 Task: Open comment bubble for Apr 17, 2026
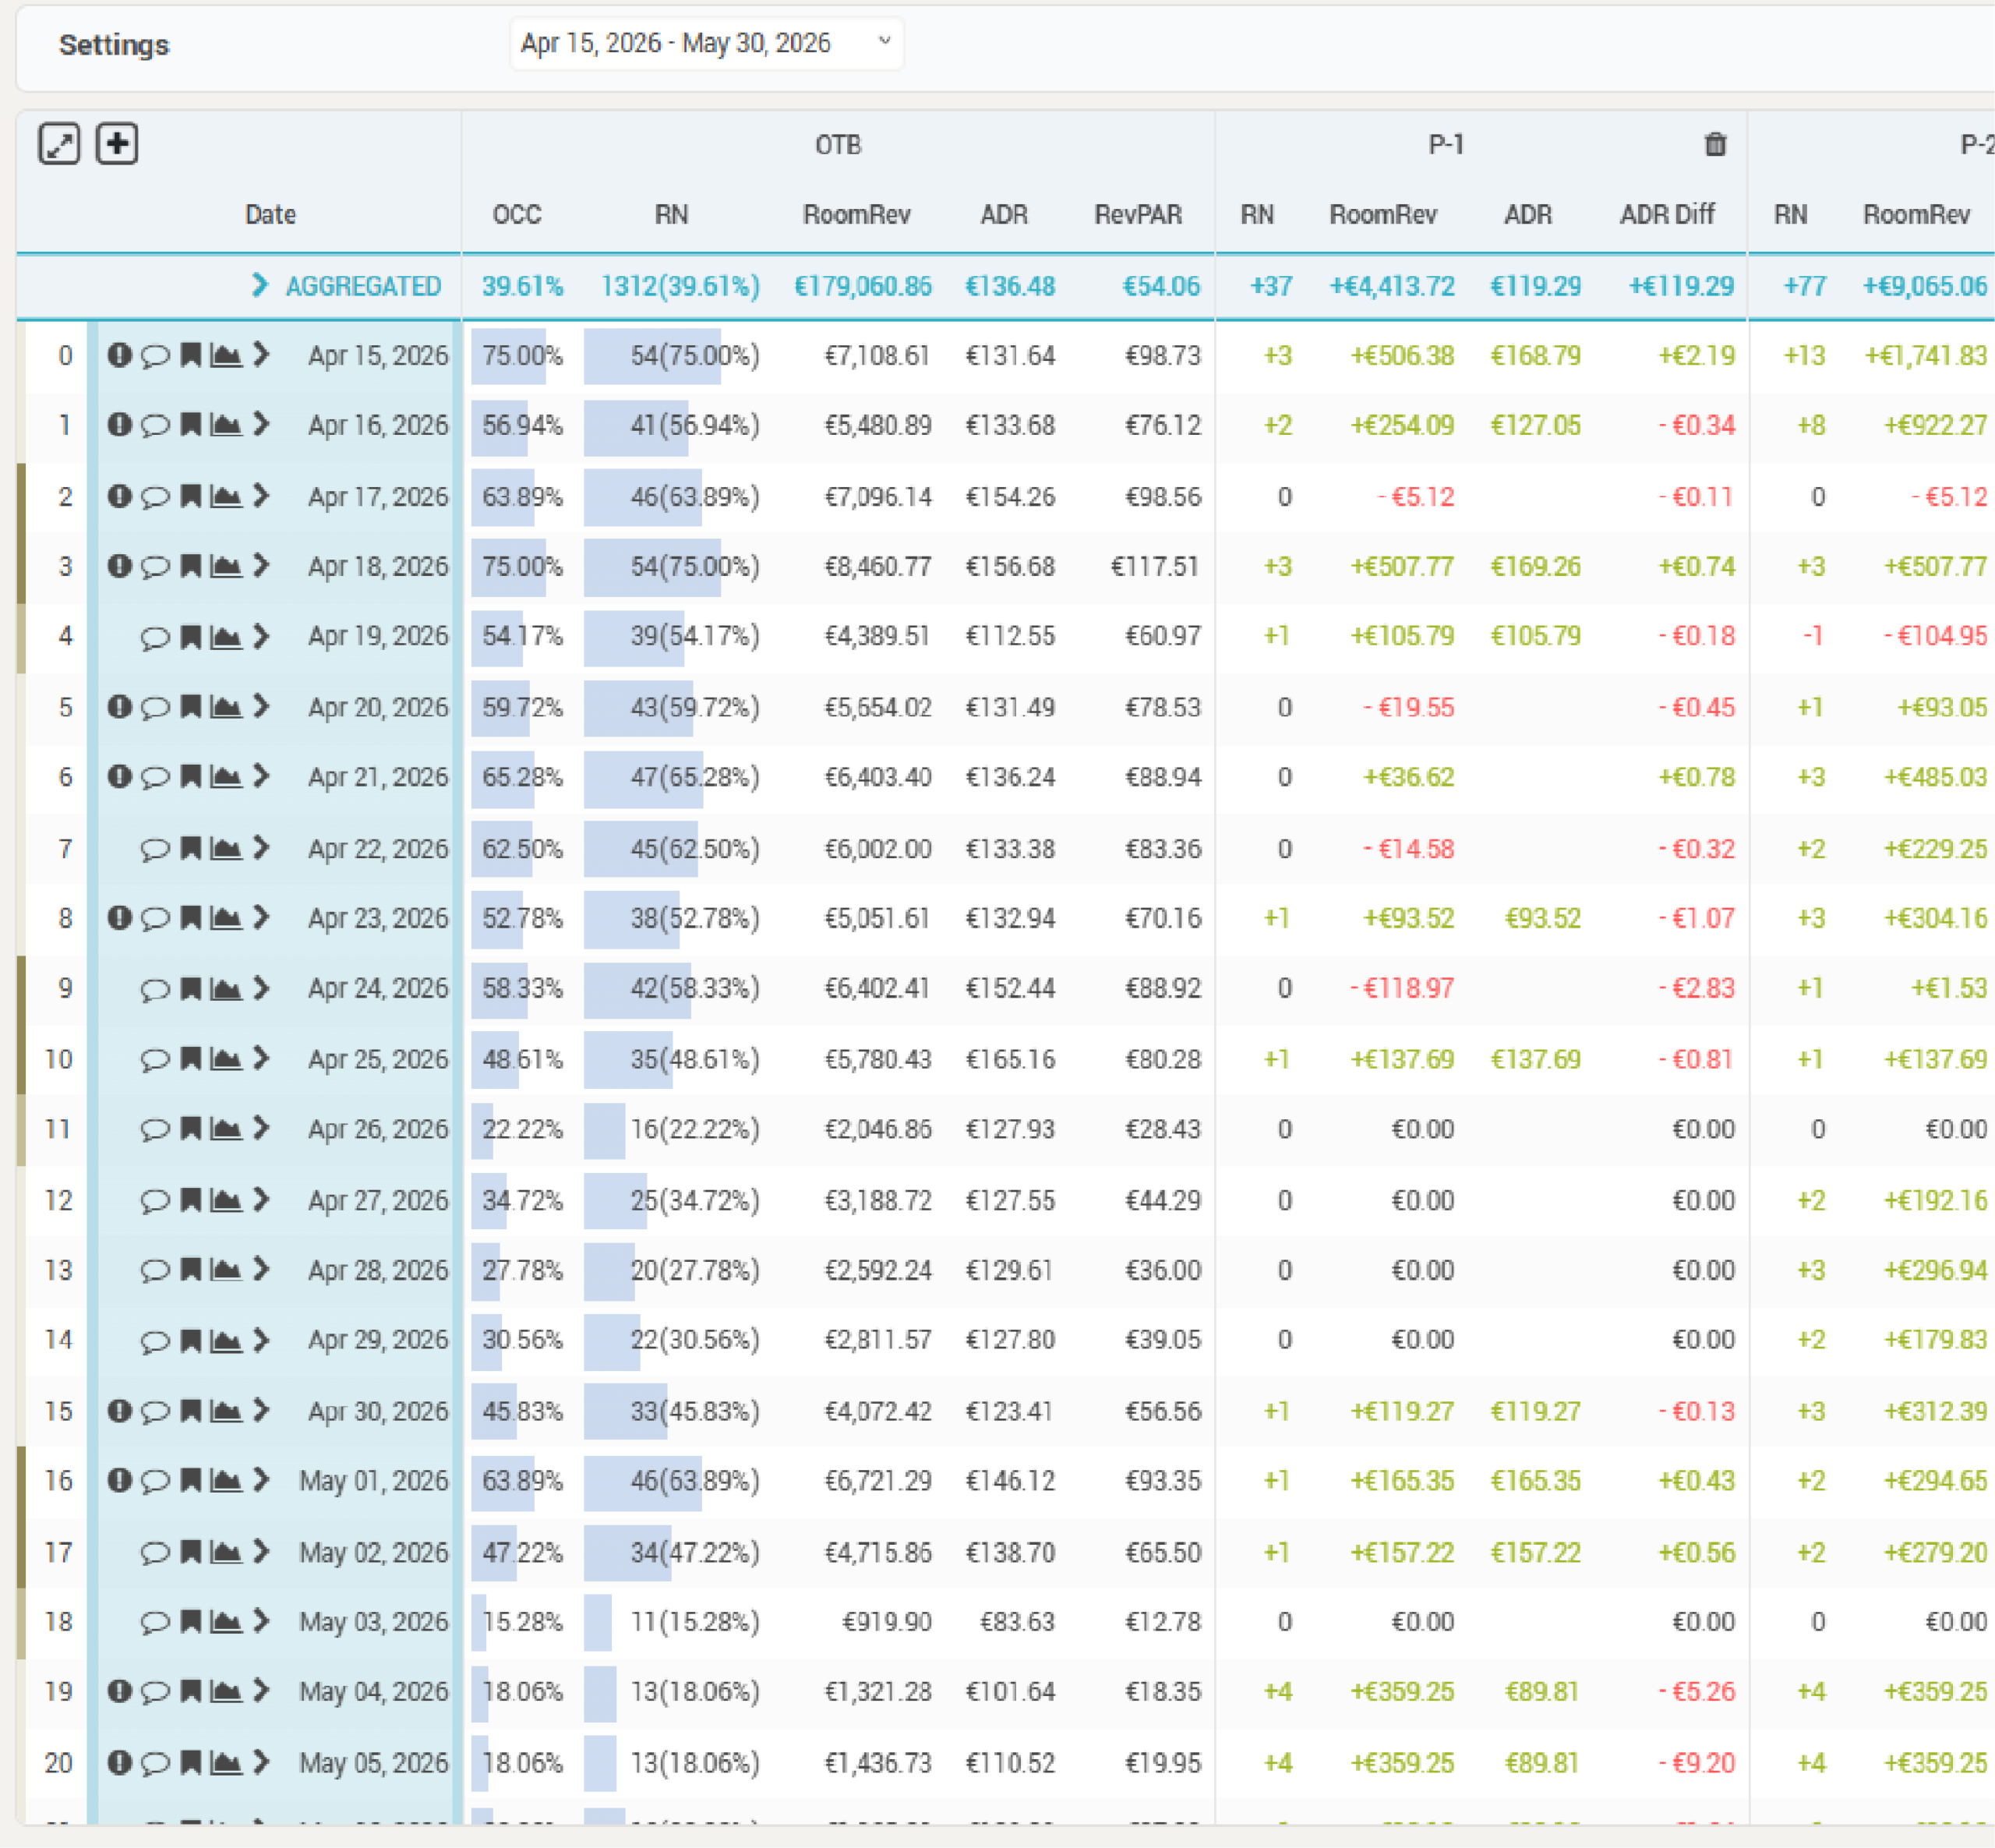(x=155, y=497)
